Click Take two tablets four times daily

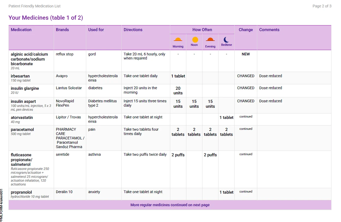(x=141, y=131)
